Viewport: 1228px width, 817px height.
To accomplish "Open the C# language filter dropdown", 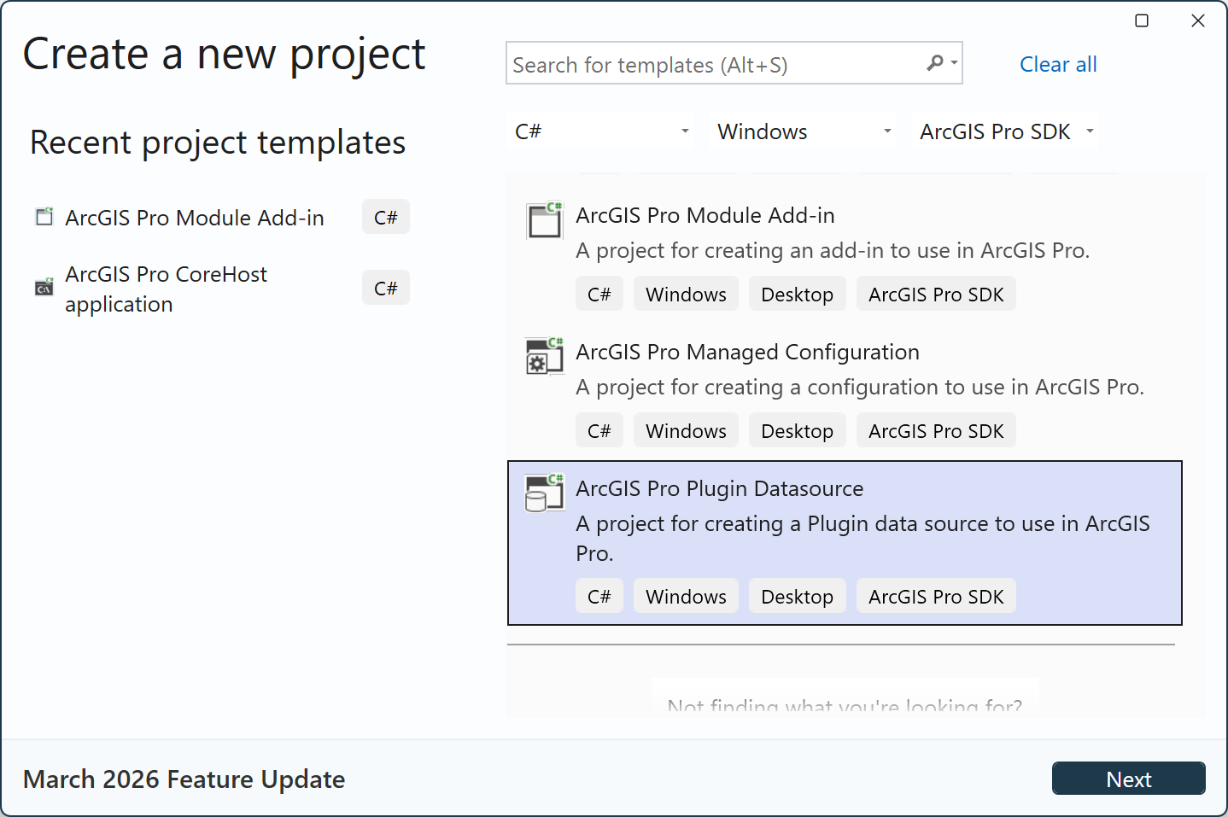I will 602,131.
